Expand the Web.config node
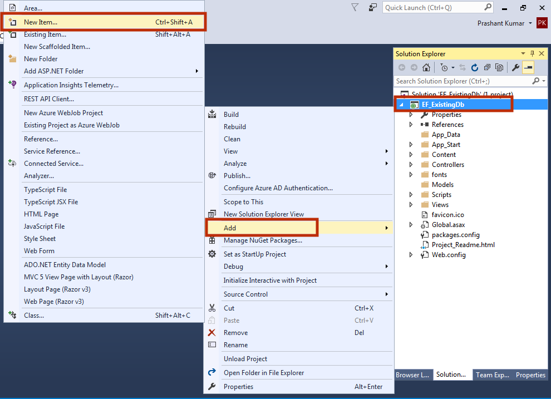Image resolution: width=551 pixels, height=399 pixels. (411, 255)
